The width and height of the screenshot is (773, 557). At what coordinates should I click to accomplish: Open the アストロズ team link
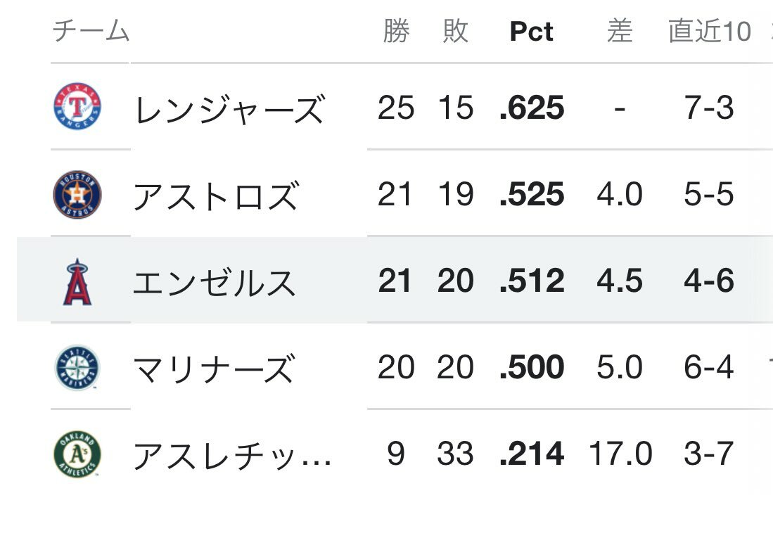[216, 196]
